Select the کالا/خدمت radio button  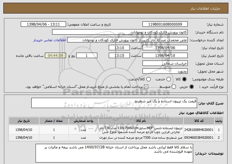149,79
